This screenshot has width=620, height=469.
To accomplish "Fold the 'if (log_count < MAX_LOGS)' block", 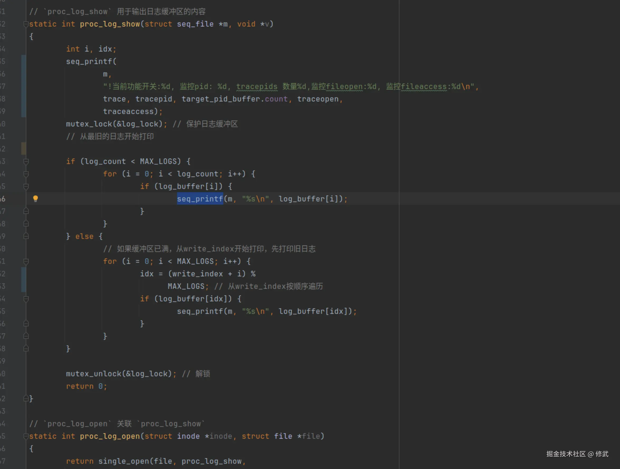I will pos(26,162).
